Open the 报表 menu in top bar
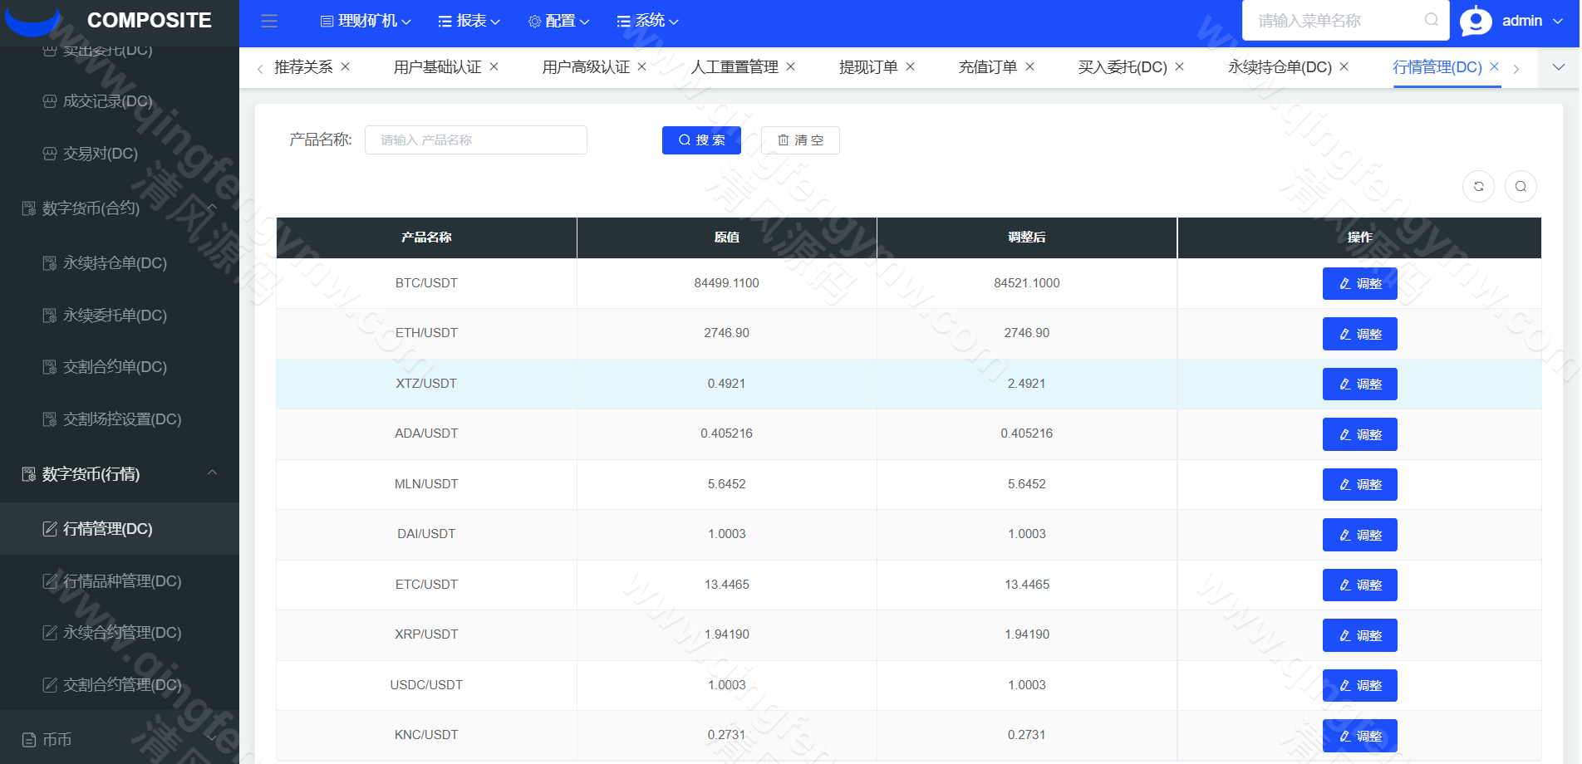1582x764 pixels. tap(468, 21)
